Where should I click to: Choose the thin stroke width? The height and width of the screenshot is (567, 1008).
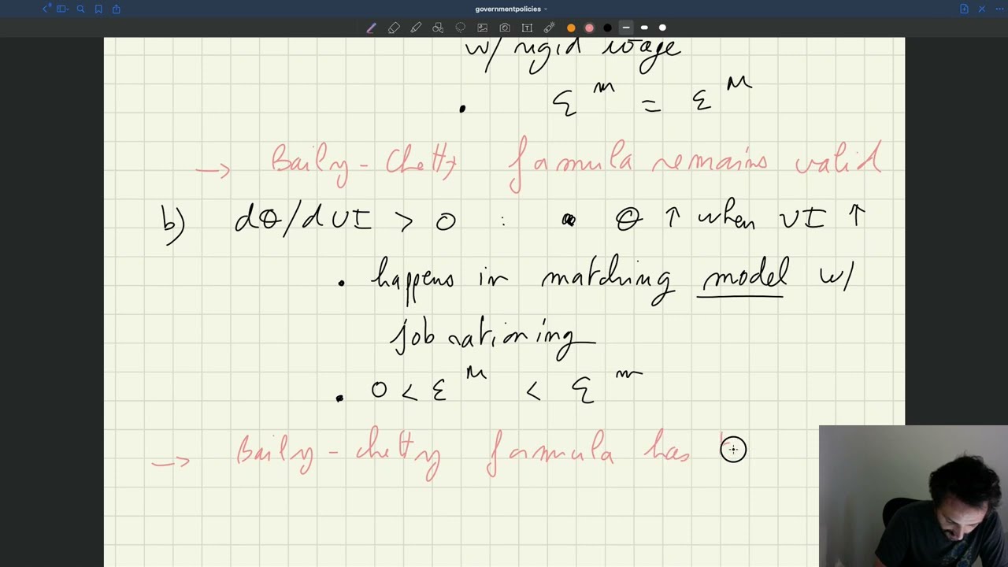pyautogui.click(x=626, y=28)
